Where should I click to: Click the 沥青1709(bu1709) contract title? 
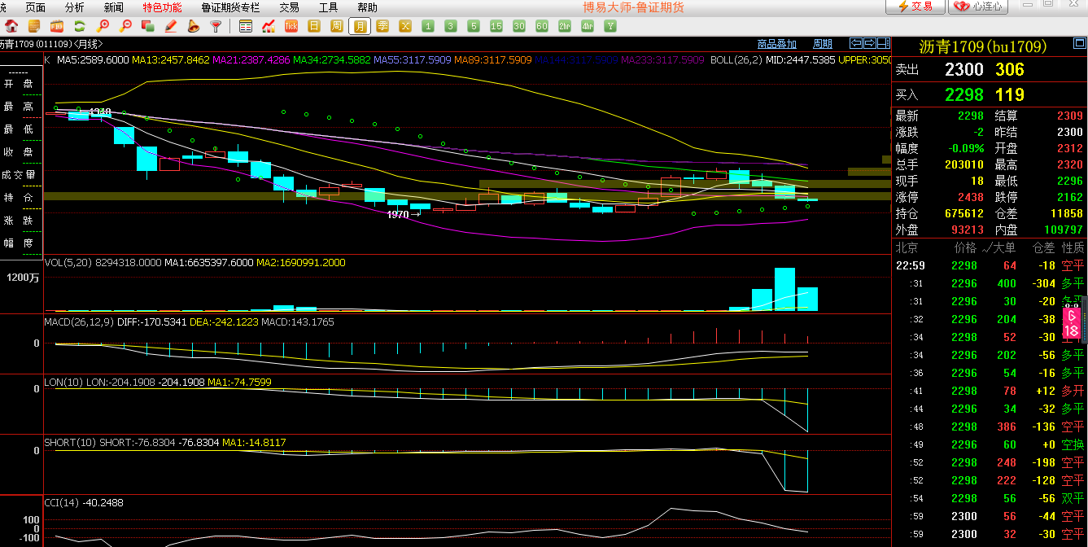click(x=983, y=46)
